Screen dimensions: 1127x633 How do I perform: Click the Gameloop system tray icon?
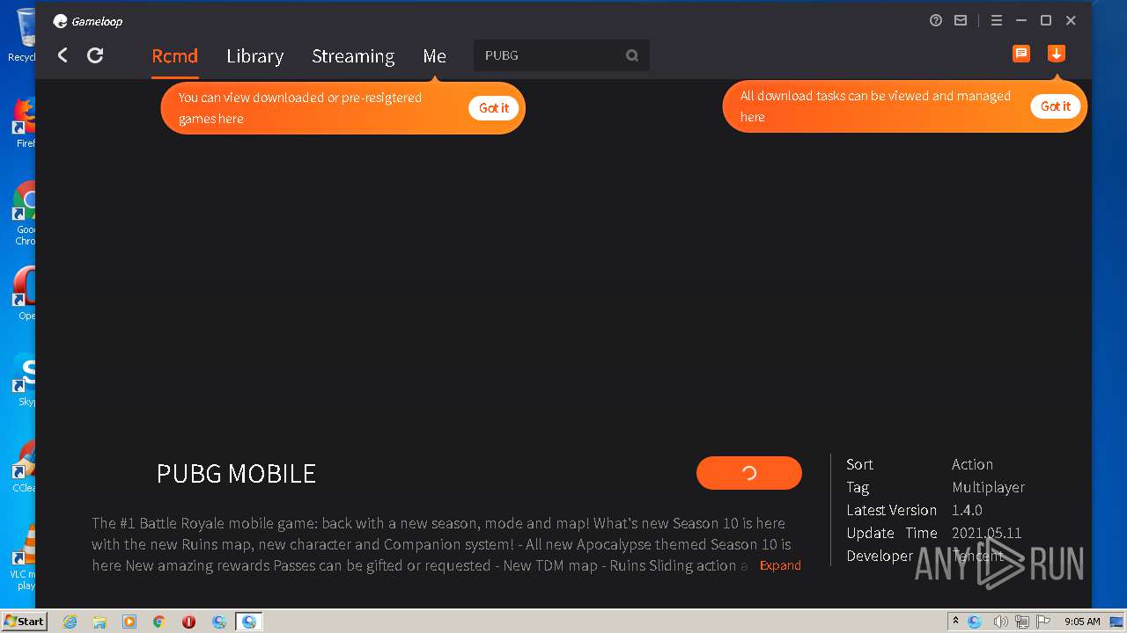pos(975,622)
